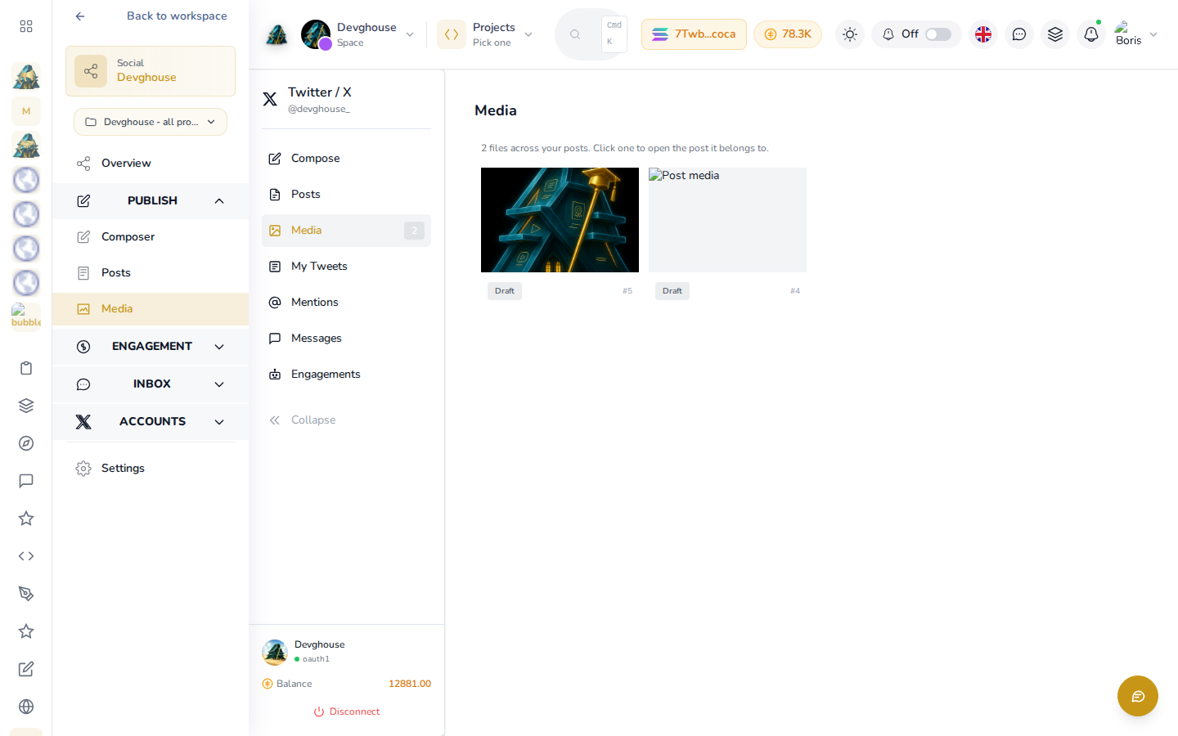Open the Projects Pick one dropdown
Screen dimensions: 1178x736
(486, 34)
